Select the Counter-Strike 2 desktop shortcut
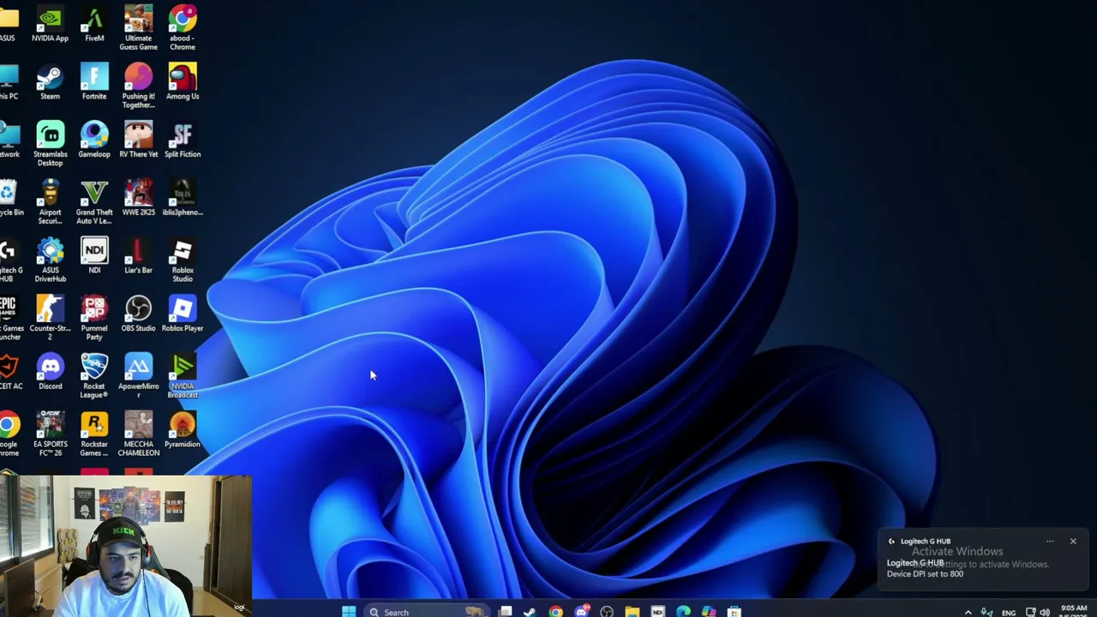 (50, 318)
